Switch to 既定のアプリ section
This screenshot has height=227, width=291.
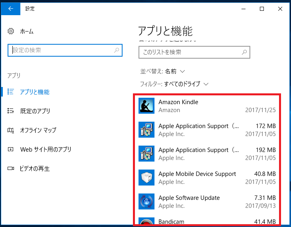[x=35, y=111]
